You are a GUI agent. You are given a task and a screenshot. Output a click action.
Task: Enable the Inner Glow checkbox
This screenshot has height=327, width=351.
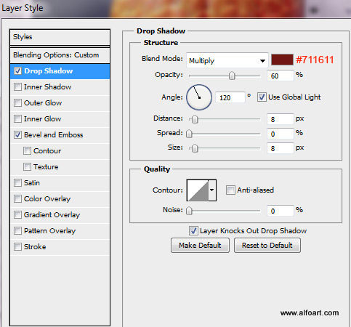tap(17, 119)
